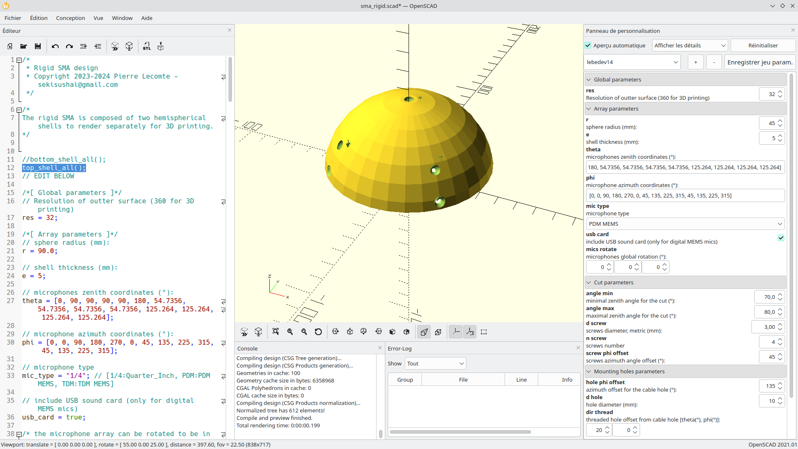This screenshot has width=798, height=449.
Task: Open the lebedev14 parameter set dropdown
Action: pyautogui.click(x=632, y=62)
